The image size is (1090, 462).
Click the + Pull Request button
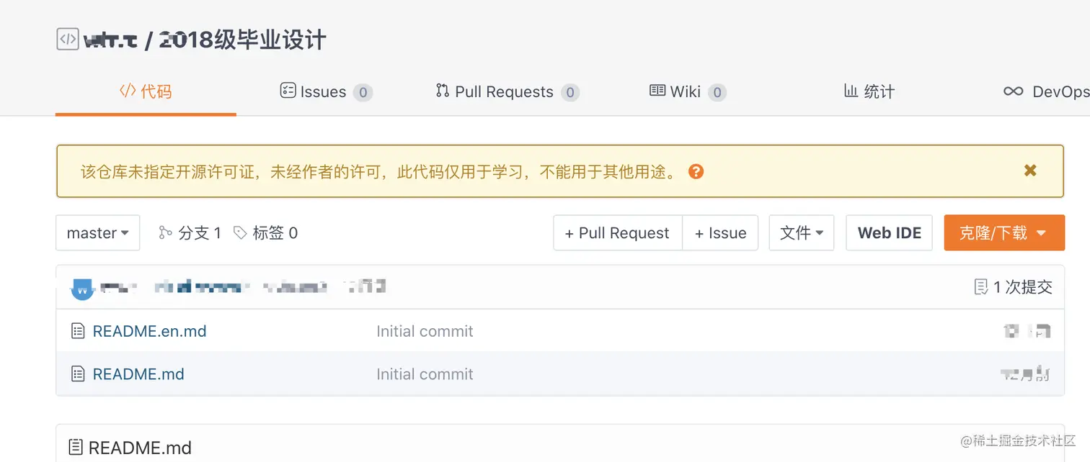coord(617,233)
